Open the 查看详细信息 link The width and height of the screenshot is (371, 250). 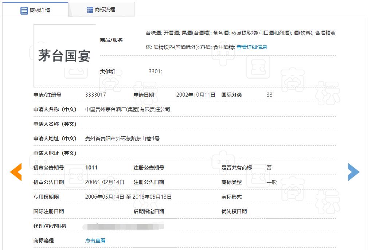point(252,47)
